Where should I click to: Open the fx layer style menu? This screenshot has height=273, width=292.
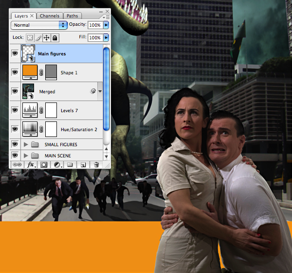[31, 165]
